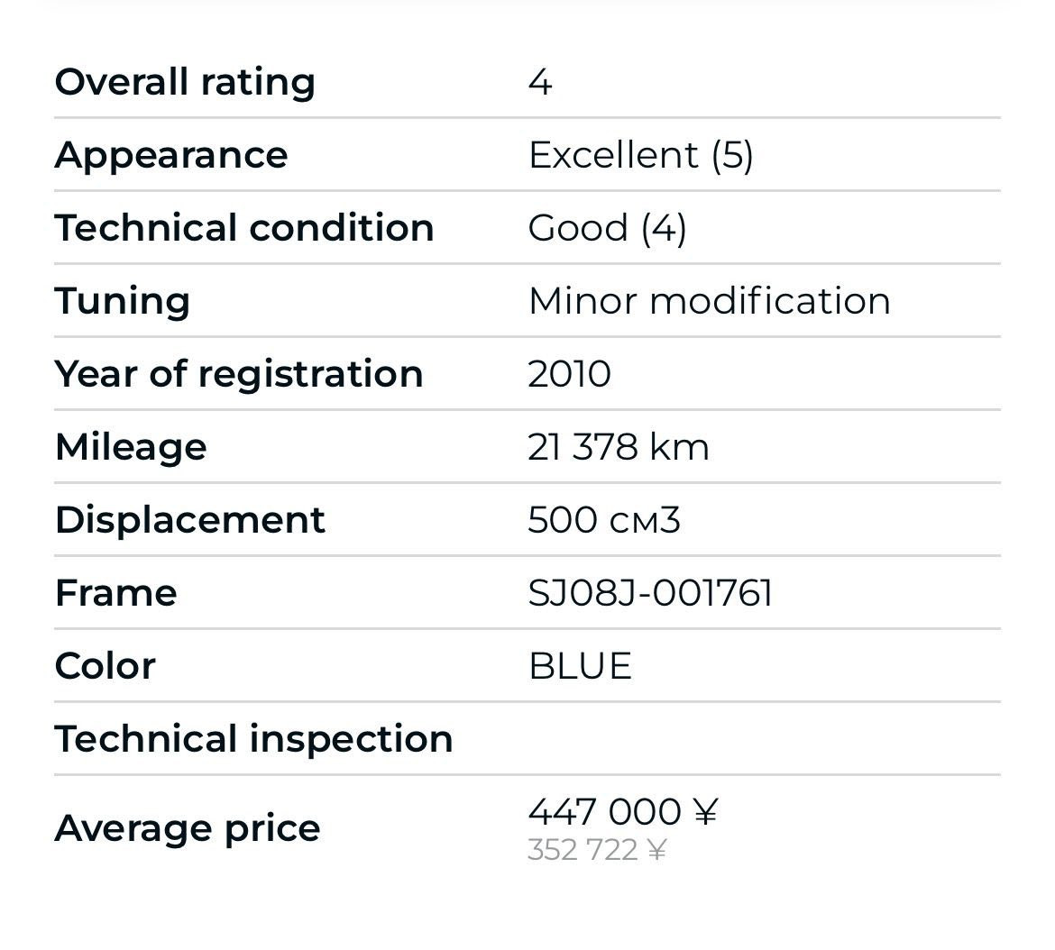1055x950 pixels.
Task: Click the gray 352 722 ¥ price
Action: pyautogui.click(x=597, y=850)
